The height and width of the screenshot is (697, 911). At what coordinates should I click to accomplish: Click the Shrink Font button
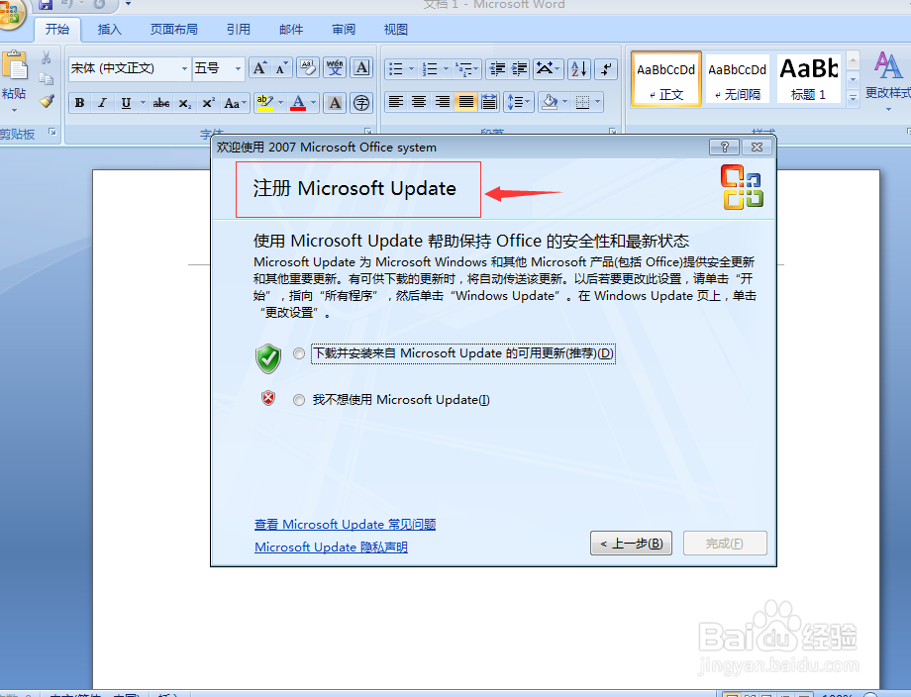pyautogui.click(x=281, y=68)
